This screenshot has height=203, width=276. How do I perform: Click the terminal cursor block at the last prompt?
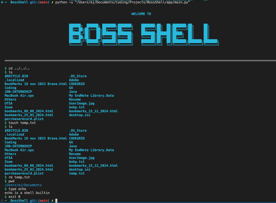point(56,200)
